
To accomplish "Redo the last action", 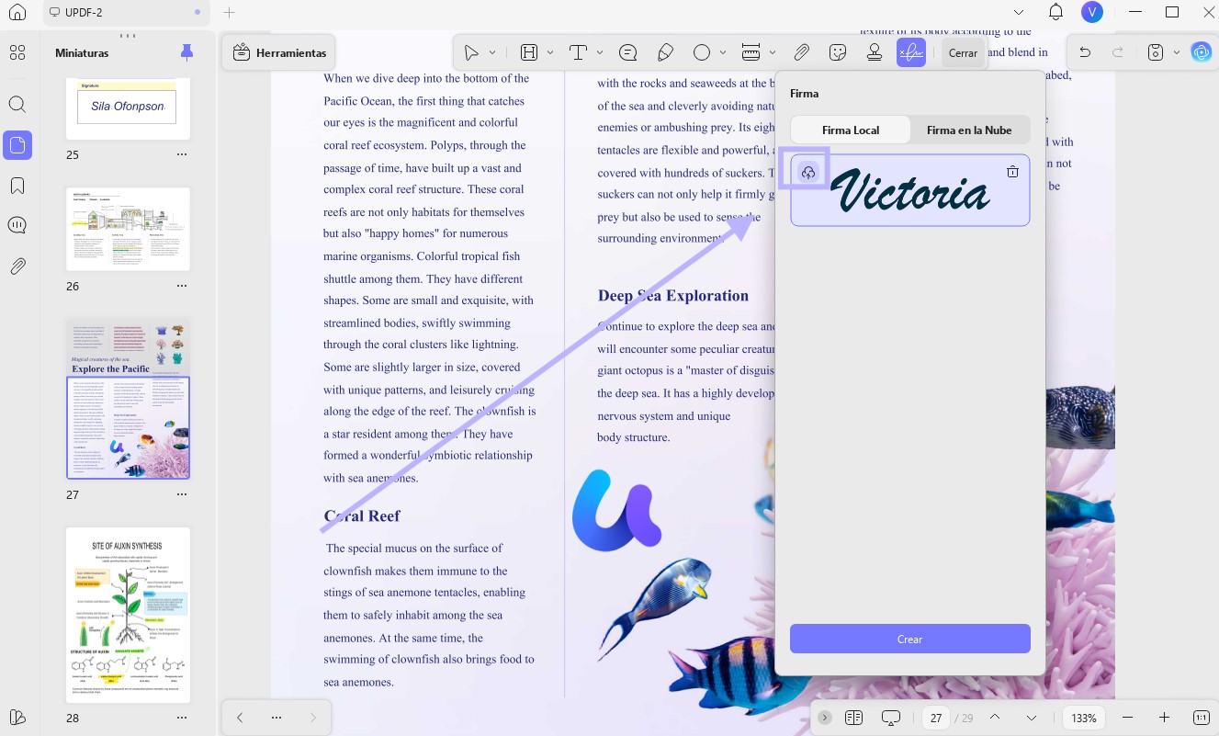I will [x=1118, y=52].
